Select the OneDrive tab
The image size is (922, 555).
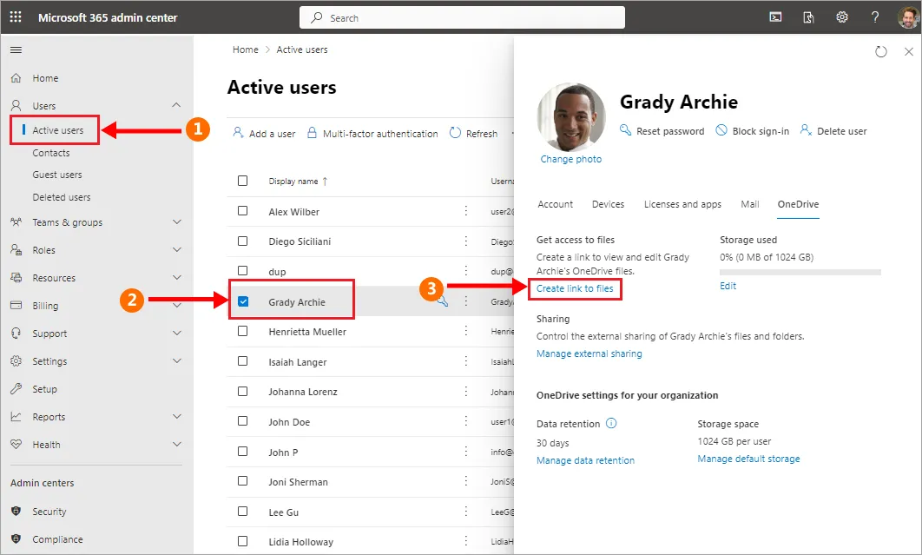(798, 204)
